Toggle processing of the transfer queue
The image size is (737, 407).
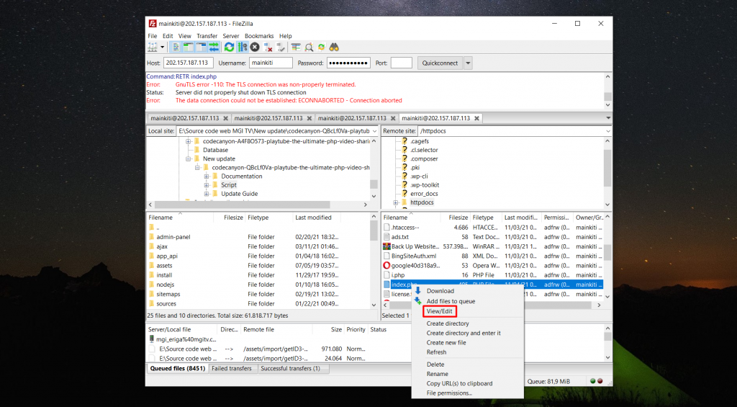tap(242, 47)
